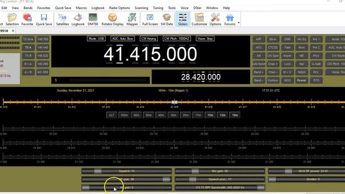Enable DNR noise reduction
Screen dimensions: 345x194
point(287,39)
